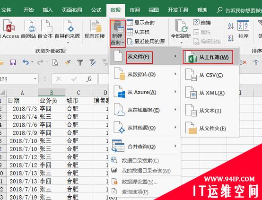Click the save icon in quick toolbar
This screenshot has width=262, height=200.
tap(13, 62)
